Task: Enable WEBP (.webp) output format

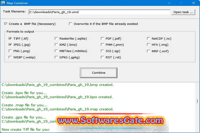Action: 10,57
